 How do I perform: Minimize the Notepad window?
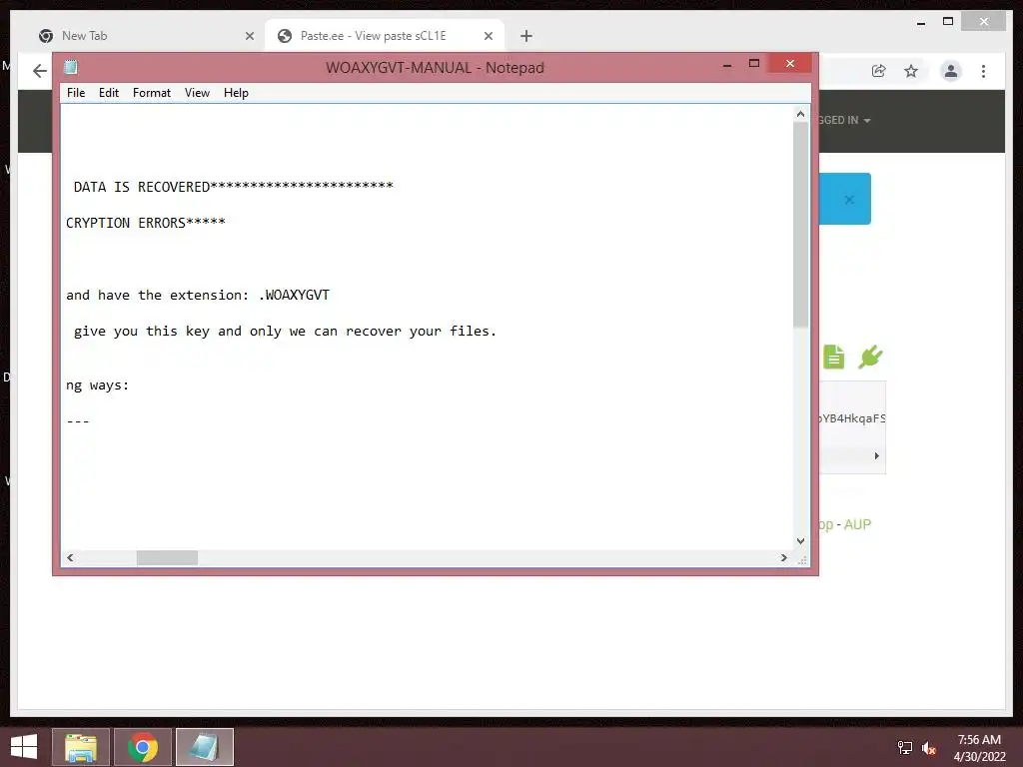click(727, 64)
